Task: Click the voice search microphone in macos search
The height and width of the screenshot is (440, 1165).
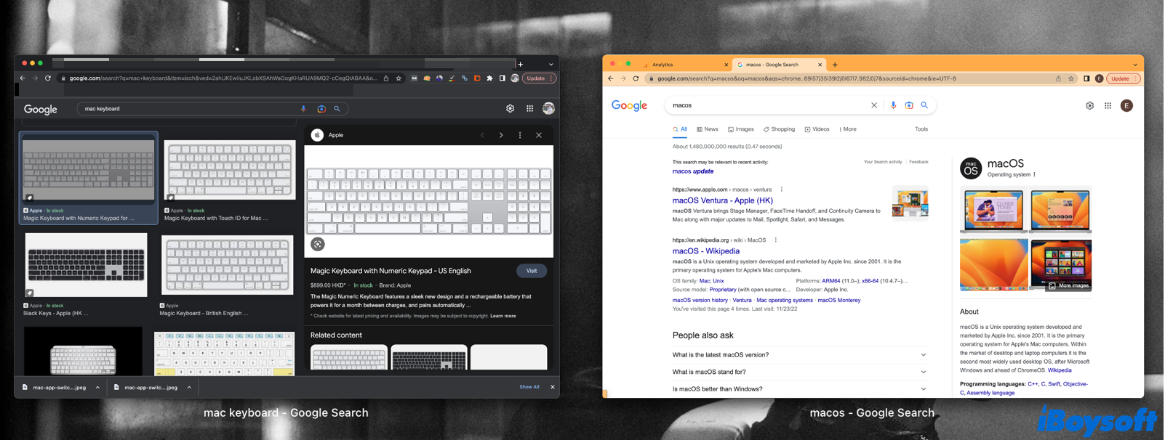Action: [x=893, y=105]
